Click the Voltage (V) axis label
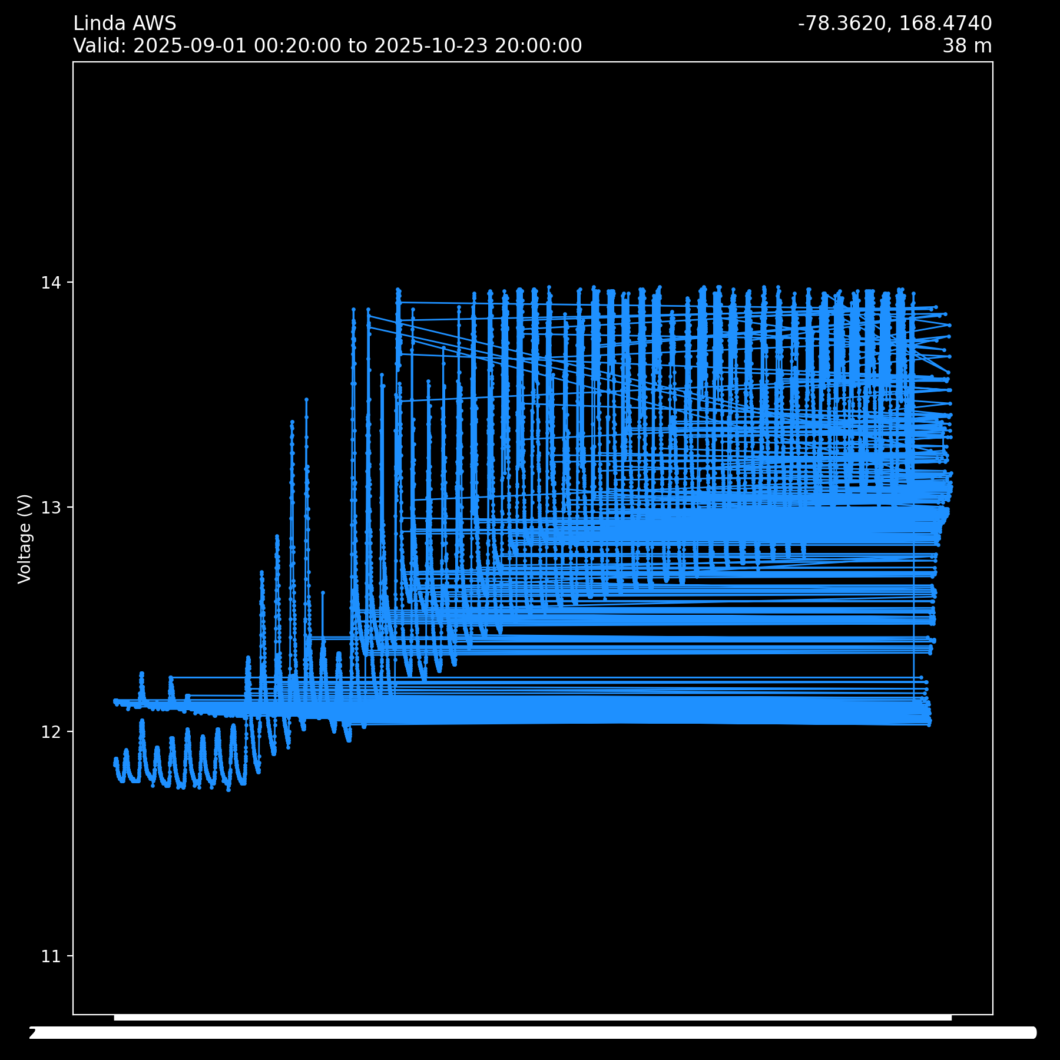The image size is (1060, 1060). (24, 539)
